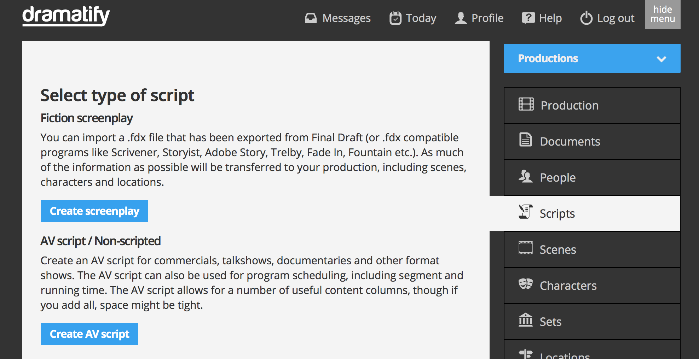
Task: Click the Help question mark icon
Action: 528,18
